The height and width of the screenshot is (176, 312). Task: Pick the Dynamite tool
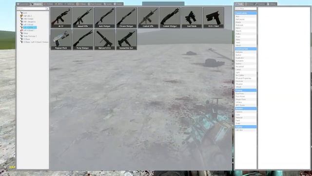(246, 61)
